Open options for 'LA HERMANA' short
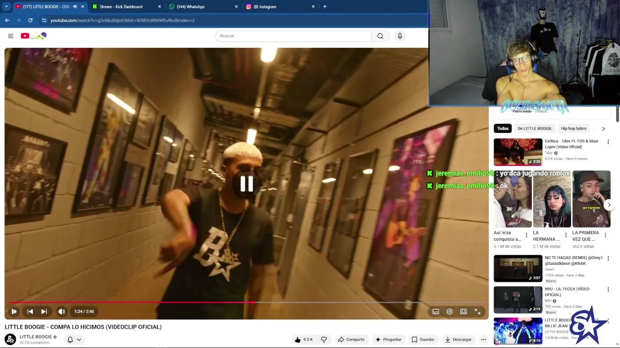620x348 pixels. point(566,235)
